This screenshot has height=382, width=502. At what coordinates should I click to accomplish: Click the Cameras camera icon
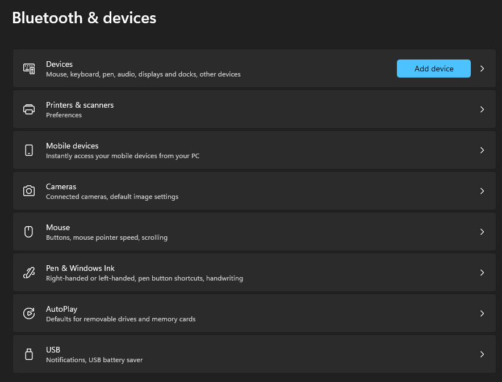pyautogui.click(x=29, y=191)
